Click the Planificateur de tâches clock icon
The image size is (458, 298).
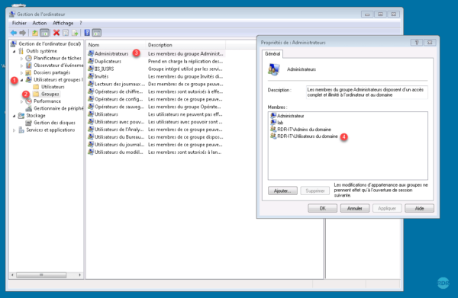coord(29,58)
